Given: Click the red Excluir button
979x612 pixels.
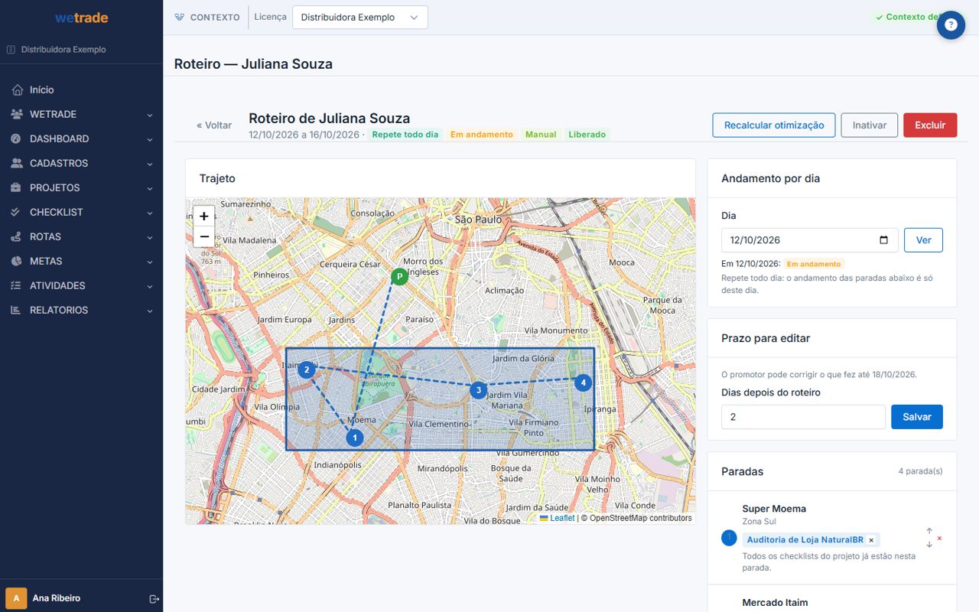Looking at the screenshot, I should (930, 125).
